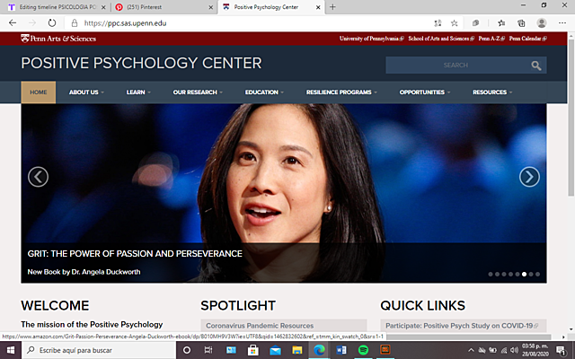Reload the page with the refresh icon
575x359 pixels.
tap(52, 23)
